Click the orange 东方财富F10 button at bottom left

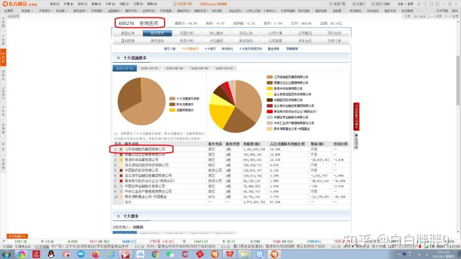17,236
